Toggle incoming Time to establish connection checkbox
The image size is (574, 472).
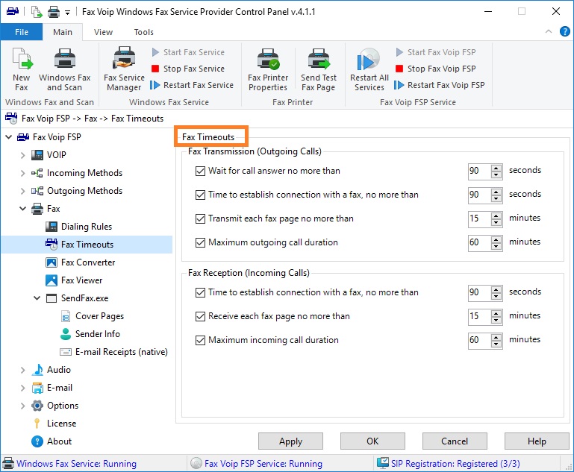pos(200,292)
